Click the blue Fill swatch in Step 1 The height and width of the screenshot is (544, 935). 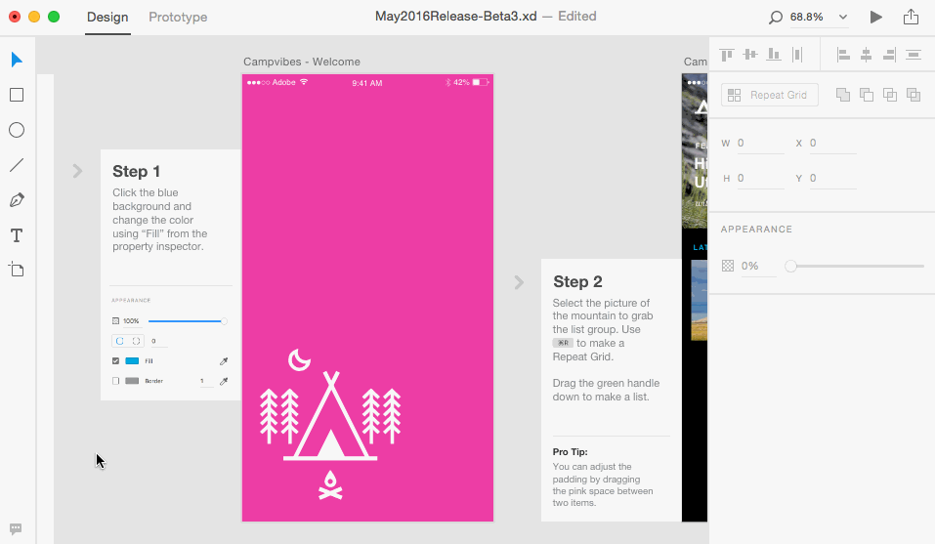point(132,361)
